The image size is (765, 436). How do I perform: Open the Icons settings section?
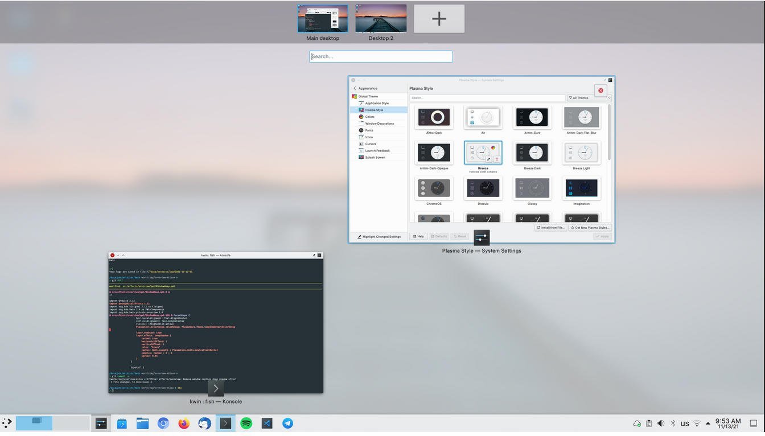coord(369,137)
